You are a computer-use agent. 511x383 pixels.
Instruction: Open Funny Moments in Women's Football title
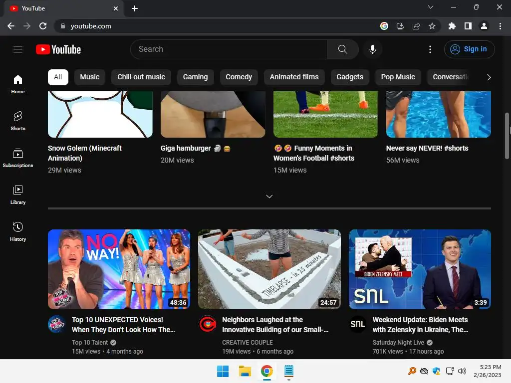tap(314, 153)
